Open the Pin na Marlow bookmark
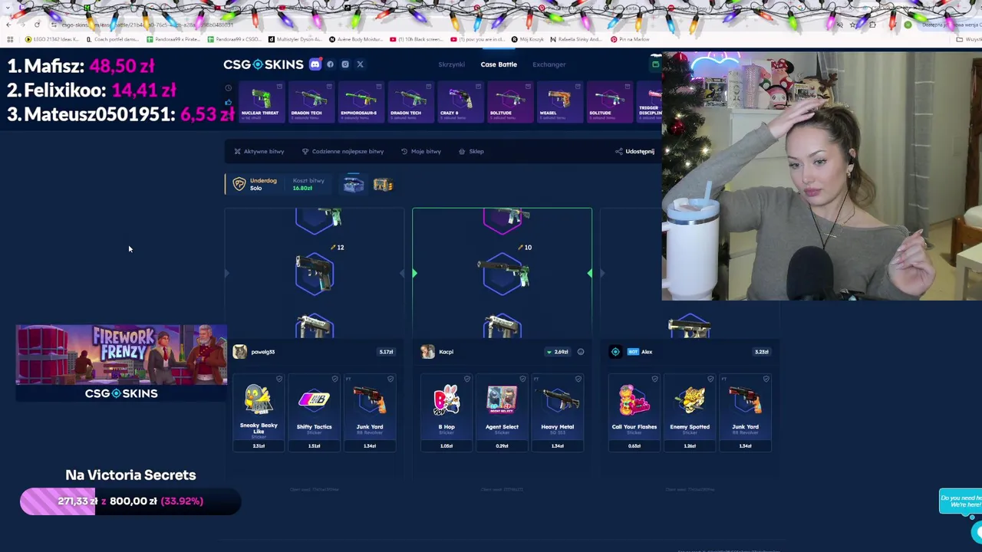This screenshot has width=982, height=552. pos(630,39)
